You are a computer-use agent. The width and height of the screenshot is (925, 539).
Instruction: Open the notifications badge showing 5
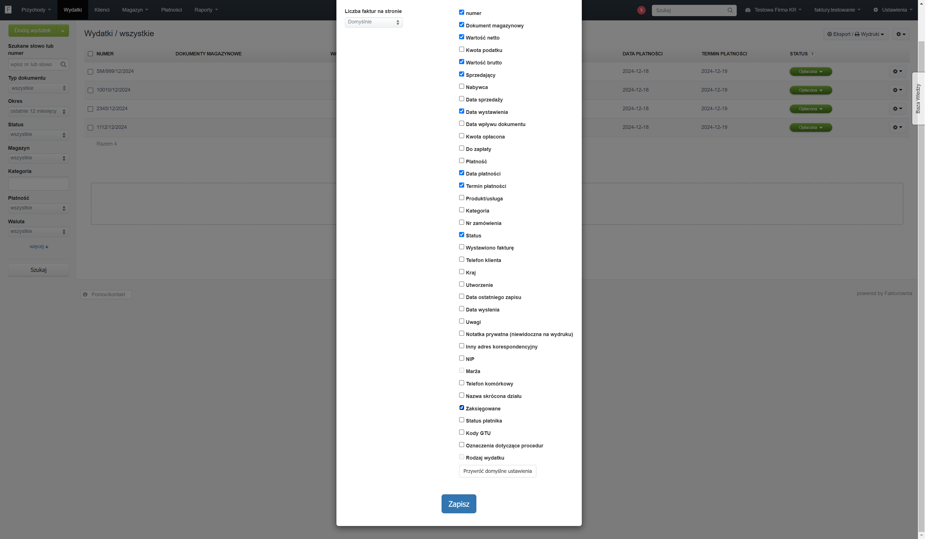click(641, 10)
